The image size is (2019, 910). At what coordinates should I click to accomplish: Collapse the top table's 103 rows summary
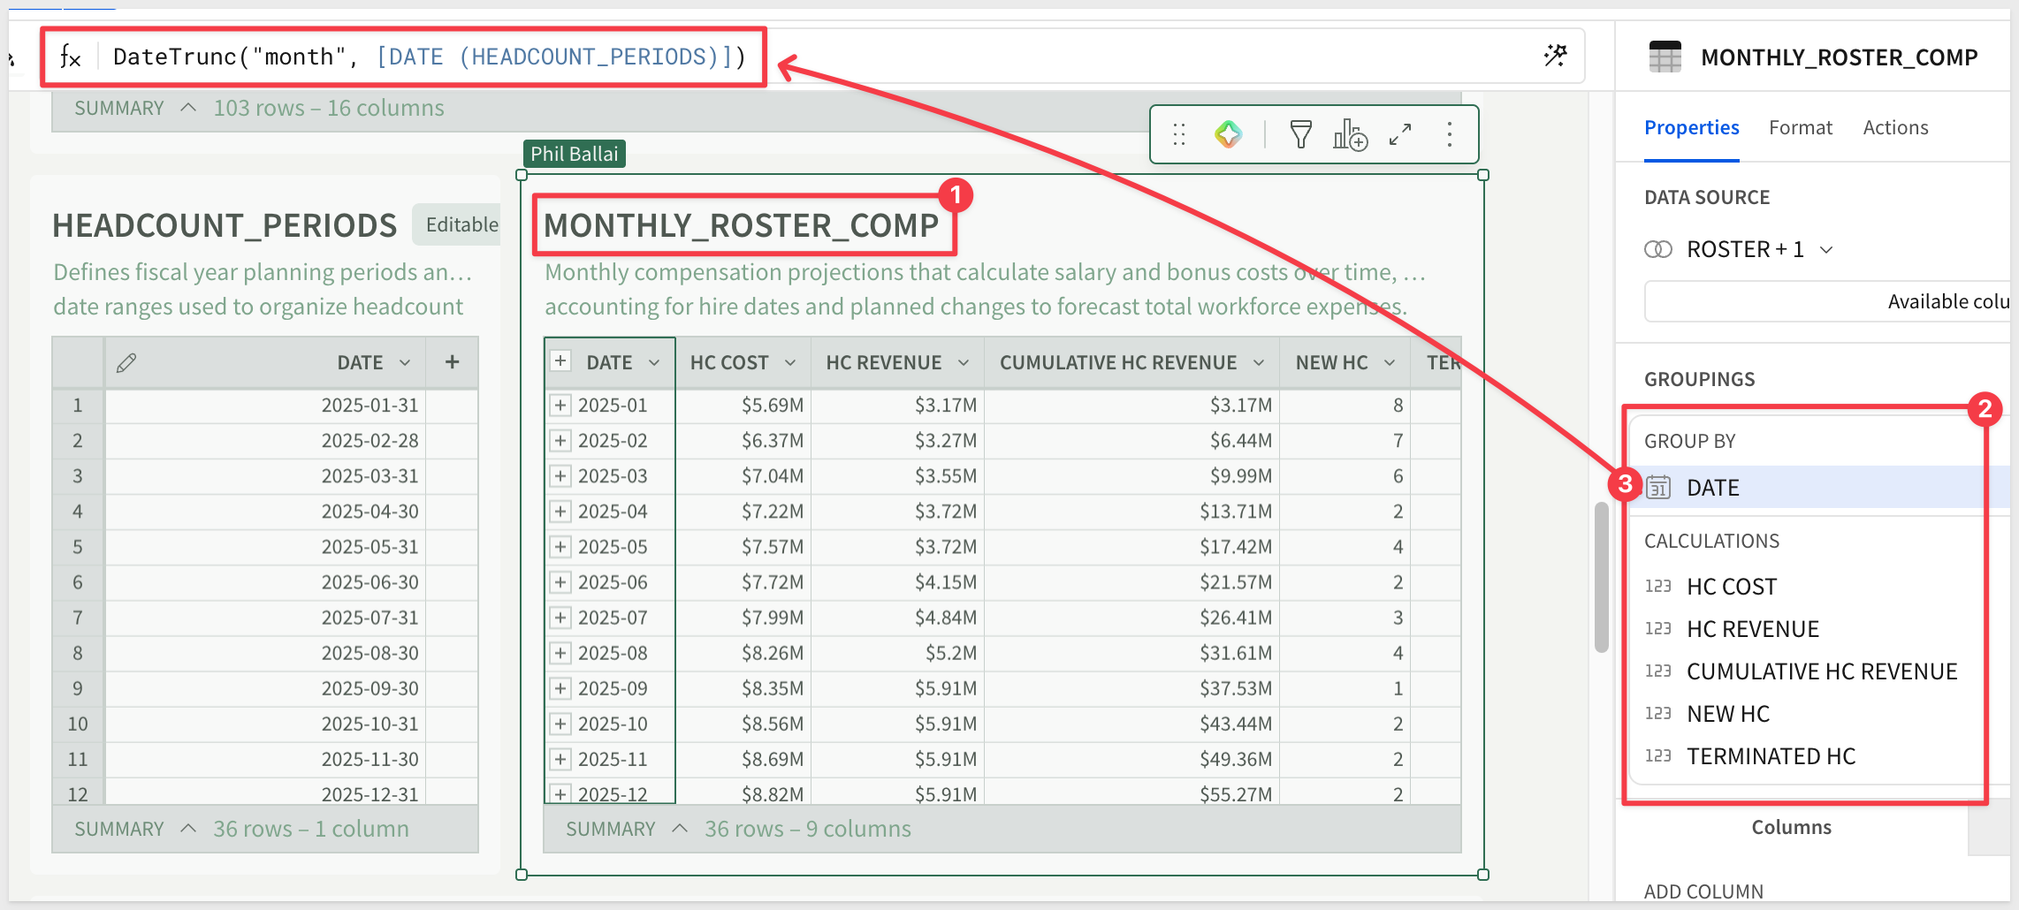187,108
